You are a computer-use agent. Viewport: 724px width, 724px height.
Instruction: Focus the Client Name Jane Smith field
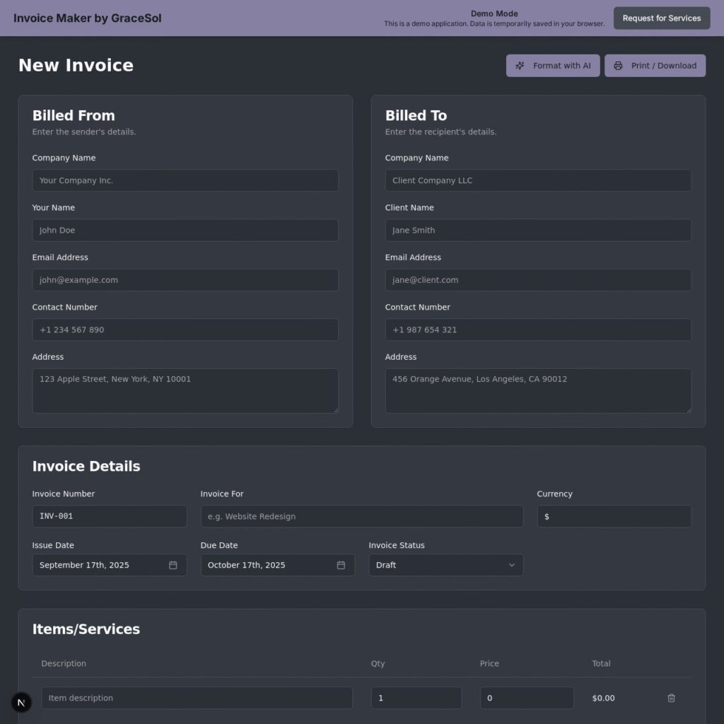[x=538, y=230]
